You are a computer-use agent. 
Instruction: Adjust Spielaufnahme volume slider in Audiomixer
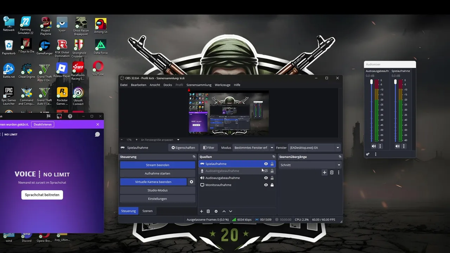click(395, 82)
